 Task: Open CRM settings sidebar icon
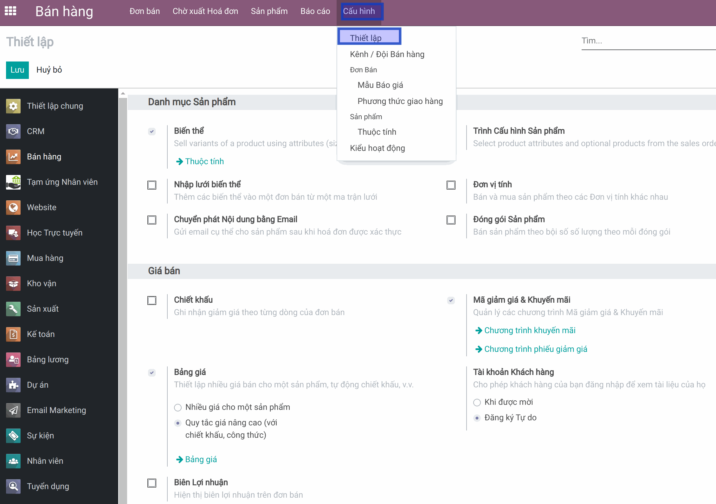(13, 131)
